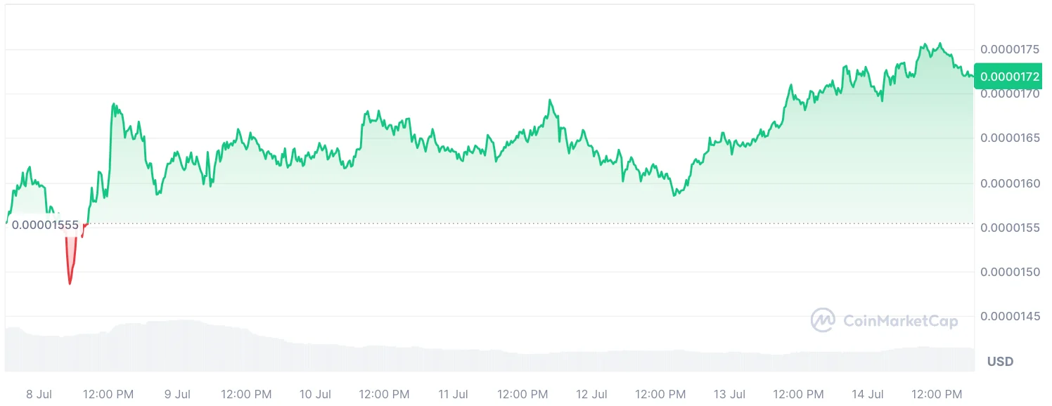Click the 0.0000170 price axis label
1052x406 pixels.
(1010, 93)
